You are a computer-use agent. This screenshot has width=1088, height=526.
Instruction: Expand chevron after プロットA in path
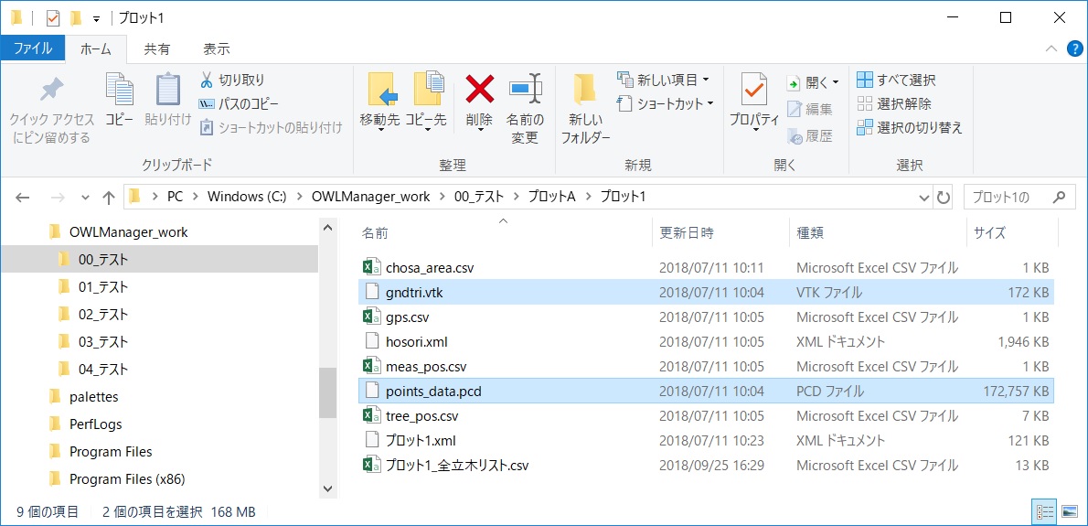point(590,197)
